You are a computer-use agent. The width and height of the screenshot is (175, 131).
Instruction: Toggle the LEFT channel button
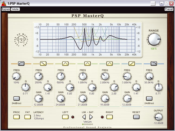[65, 117]
